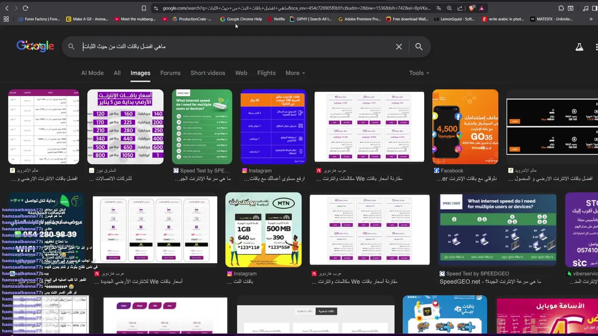Open Netflix bookmark
The width and height of the screenshot is (598, 336).
pos(276,19)
